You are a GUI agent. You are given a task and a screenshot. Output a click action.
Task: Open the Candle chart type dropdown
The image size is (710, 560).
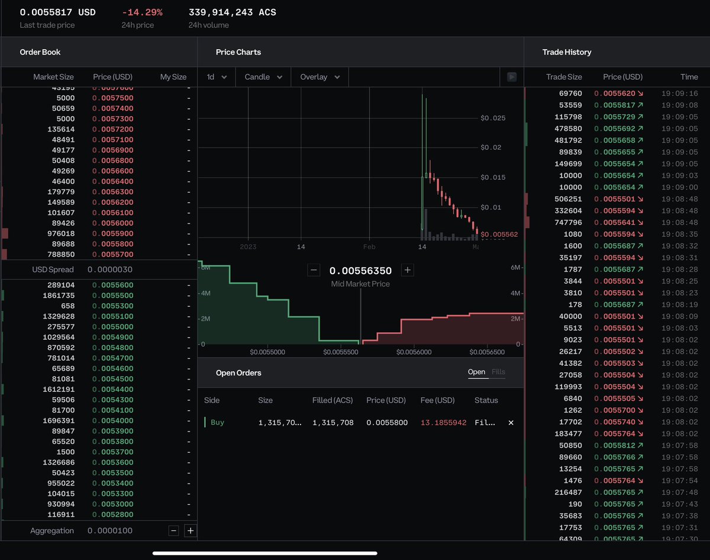click(x=263, y=77)
